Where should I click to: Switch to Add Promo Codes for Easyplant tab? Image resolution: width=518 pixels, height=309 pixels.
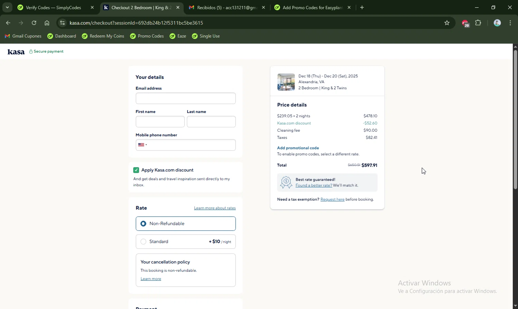[x=313, y=7]
